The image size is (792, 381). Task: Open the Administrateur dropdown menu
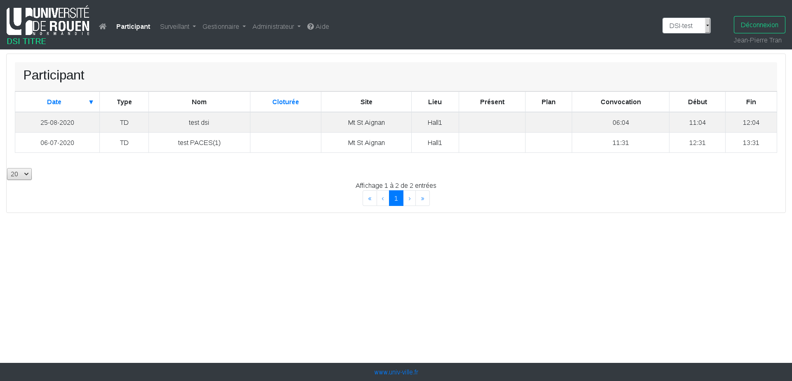tap(276, 26)
